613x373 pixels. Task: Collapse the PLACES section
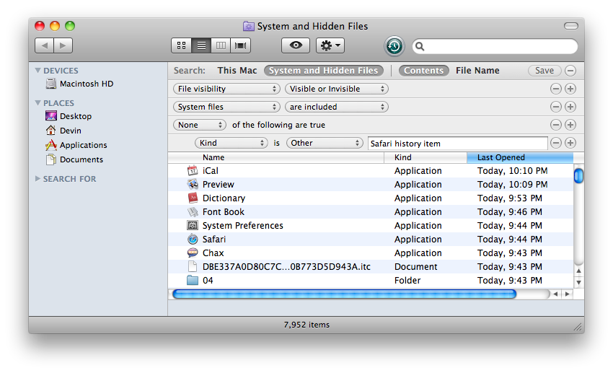[38, 103]
